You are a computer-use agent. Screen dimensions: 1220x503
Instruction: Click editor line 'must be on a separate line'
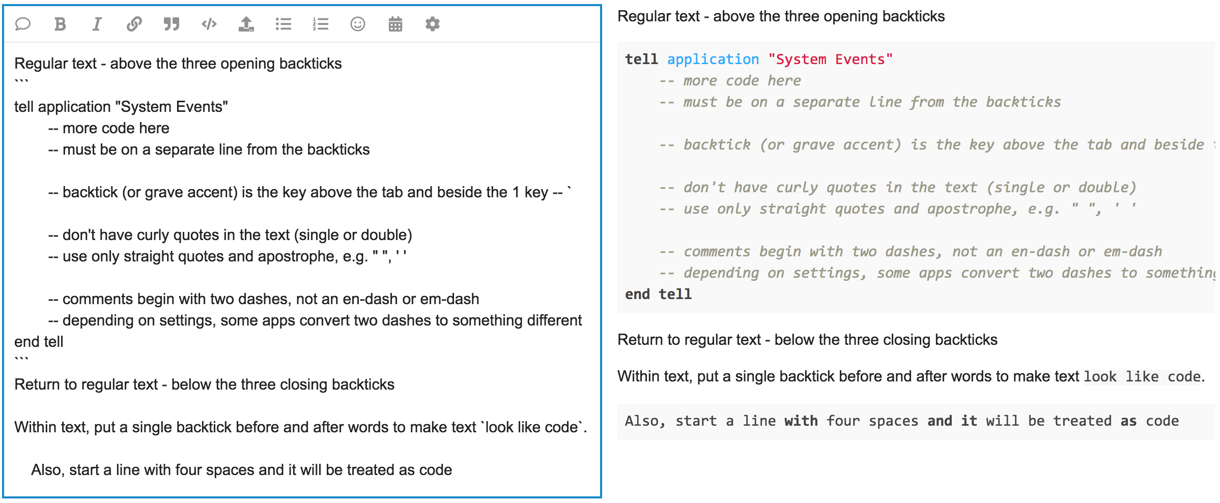(209, 150)
